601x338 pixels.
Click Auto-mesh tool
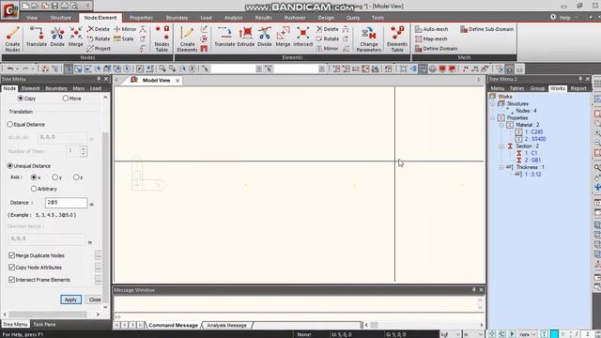(431, 29)
